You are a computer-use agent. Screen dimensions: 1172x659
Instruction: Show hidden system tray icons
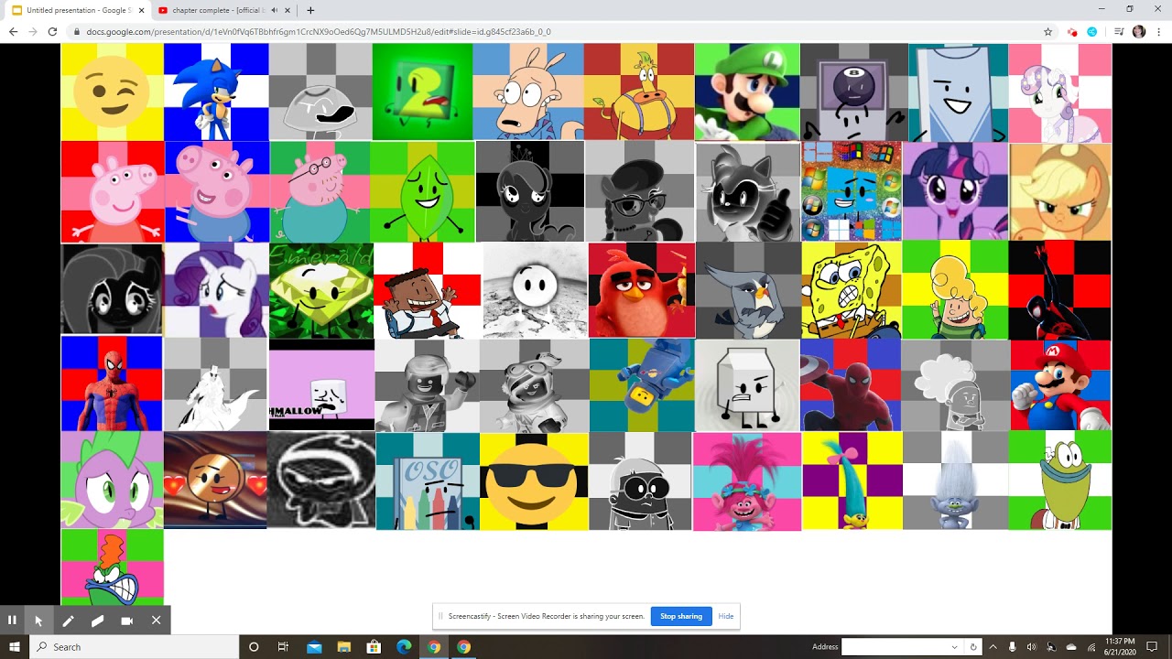993,646
